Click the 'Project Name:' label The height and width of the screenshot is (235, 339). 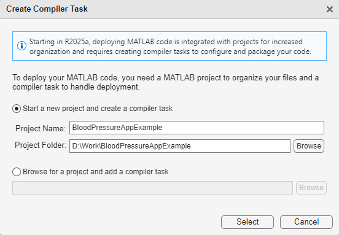coord(41,128)
